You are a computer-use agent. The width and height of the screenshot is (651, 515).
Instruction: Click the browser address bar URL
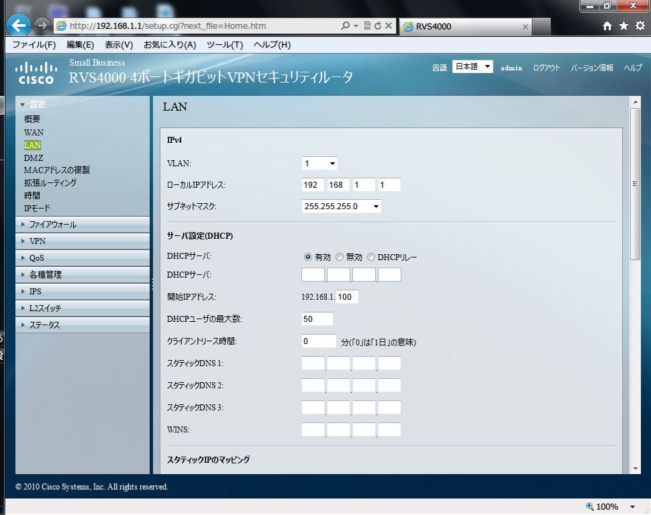tap(168, 25)
